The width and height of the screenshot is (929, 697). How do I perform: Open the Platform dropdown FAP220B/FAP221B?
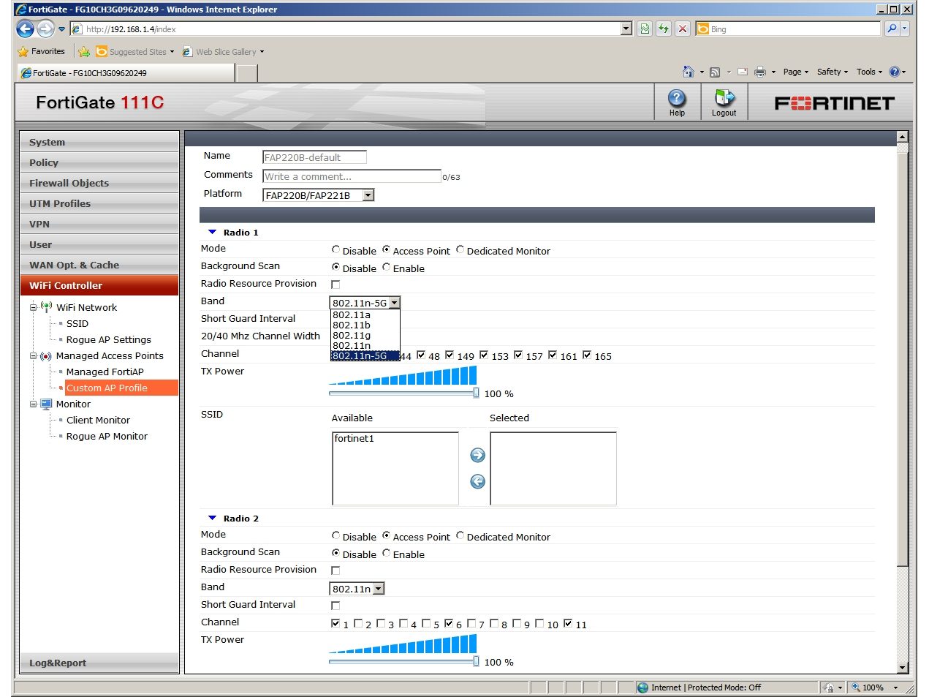318,195
